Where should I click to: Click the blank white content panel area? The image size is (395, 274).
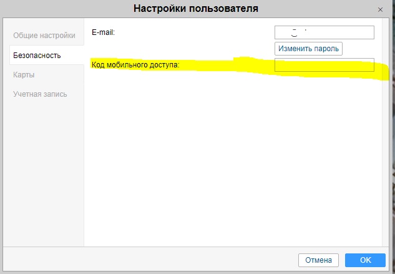[x=231, y=162]
